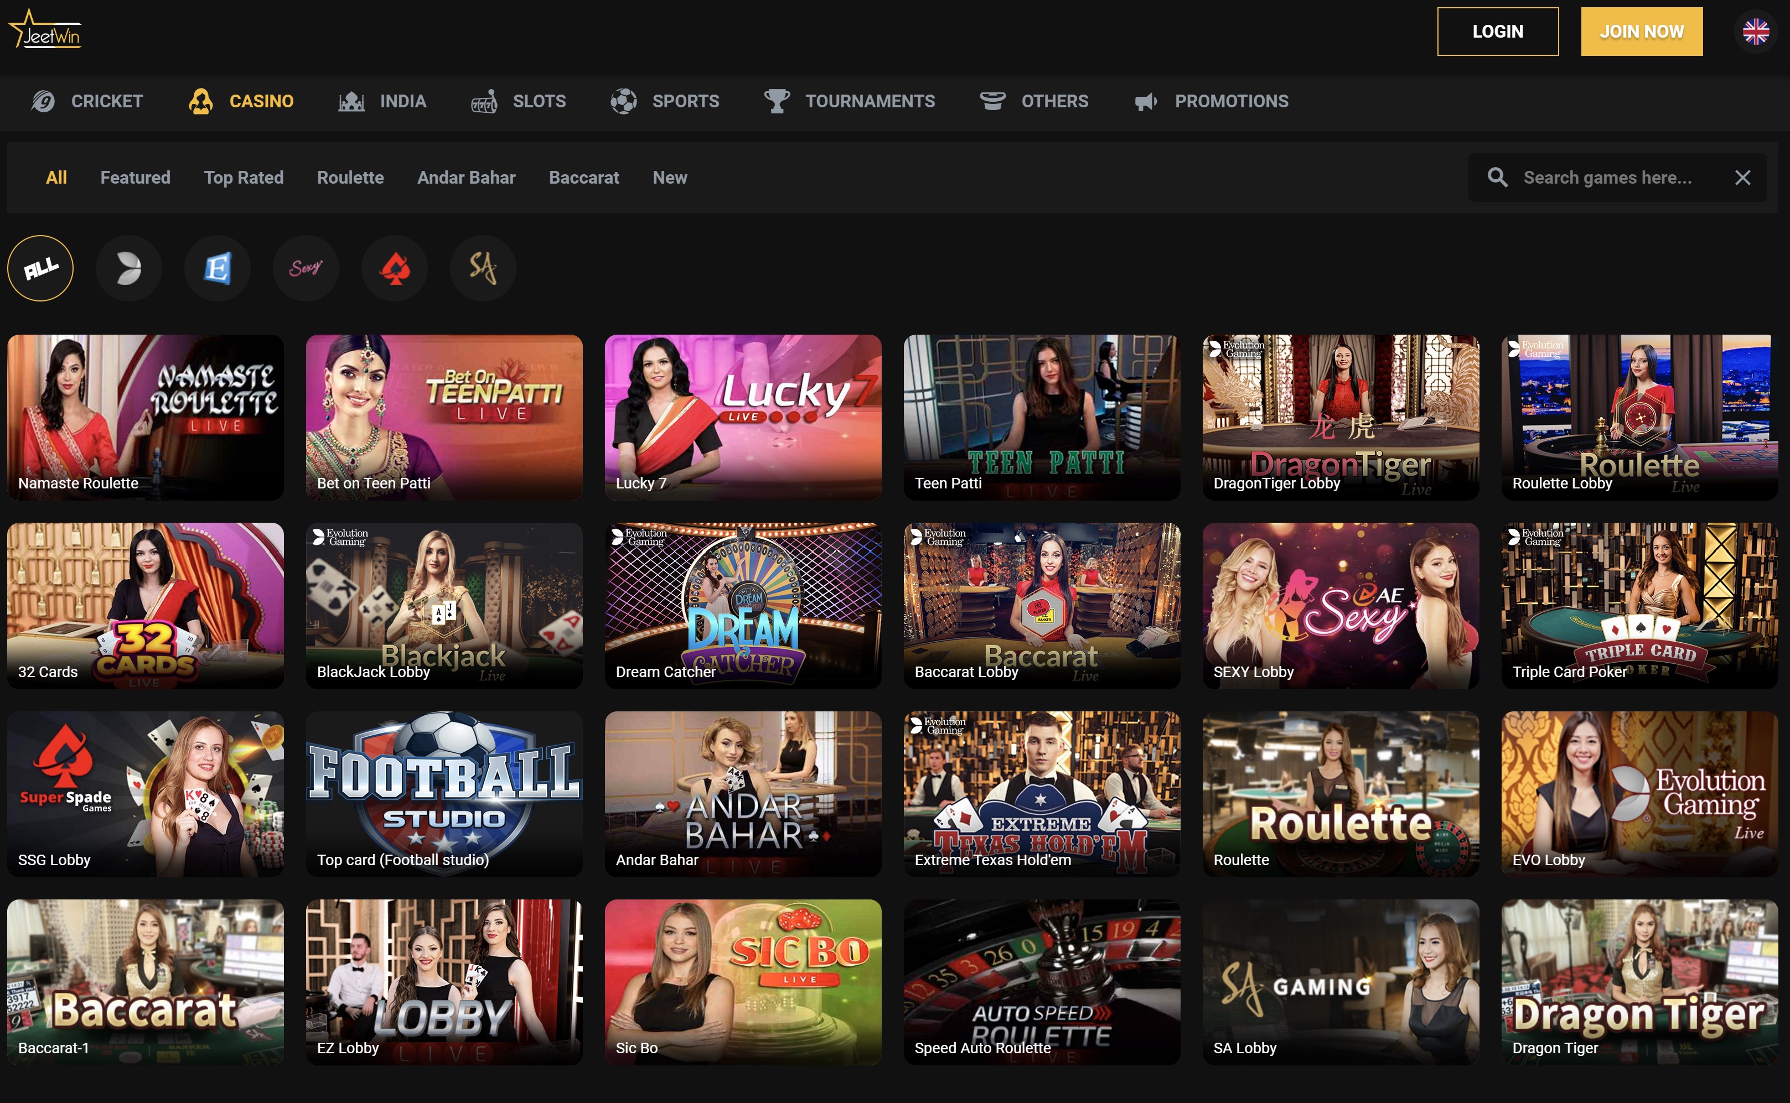Switch to the Featured tab
Screen dimensions: 1790x1103
pyautogui.click(x=135, y=177)
